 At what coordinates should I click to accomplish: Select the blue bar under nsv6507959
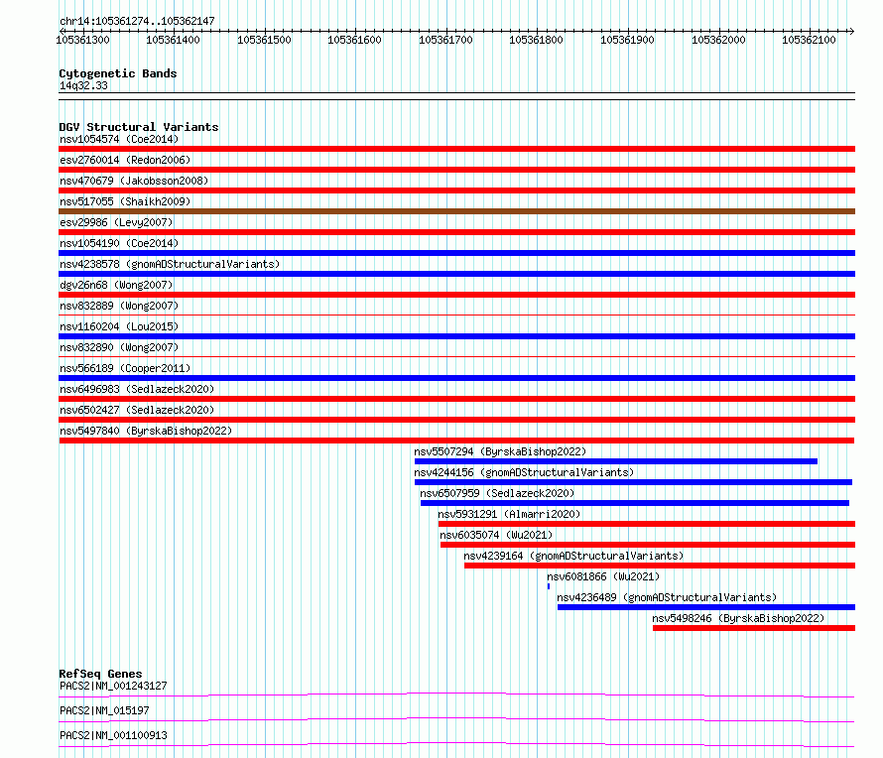pyautogui.click(x=635, y=503)
